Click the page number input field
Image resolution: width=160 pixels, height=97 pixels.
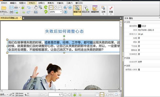(x=55, y=95)
